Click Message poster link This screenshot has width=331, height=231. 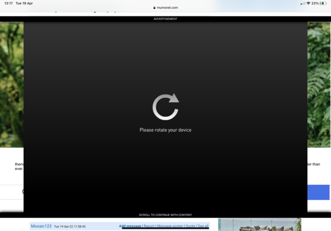[170, 226]
